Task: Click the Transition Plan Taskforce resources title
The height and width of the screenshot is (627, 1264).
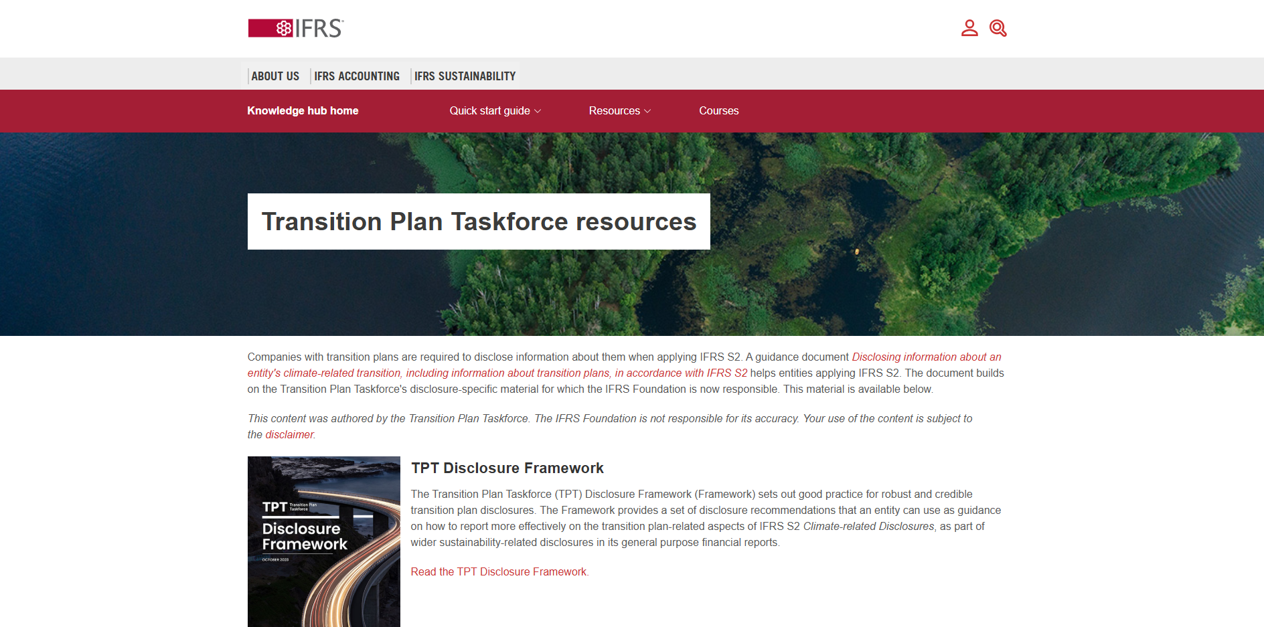Action: pos(479,221)
